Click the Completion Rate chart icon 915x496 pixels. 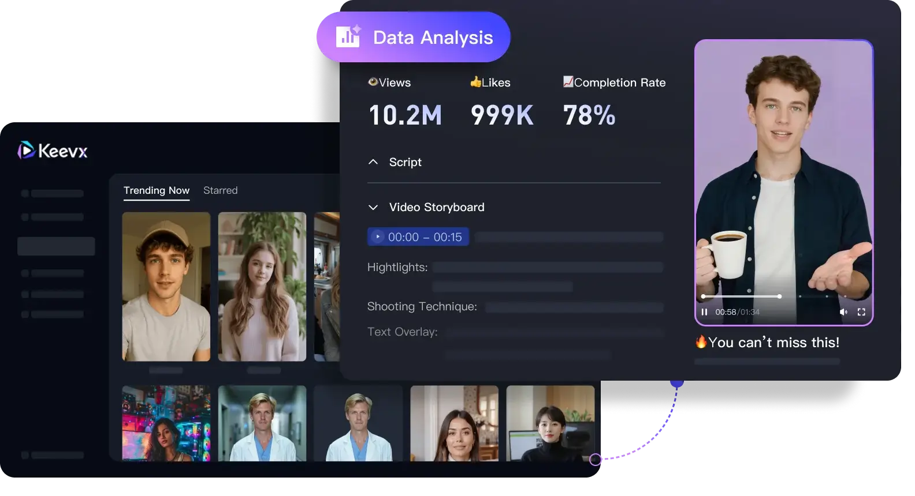568,82
